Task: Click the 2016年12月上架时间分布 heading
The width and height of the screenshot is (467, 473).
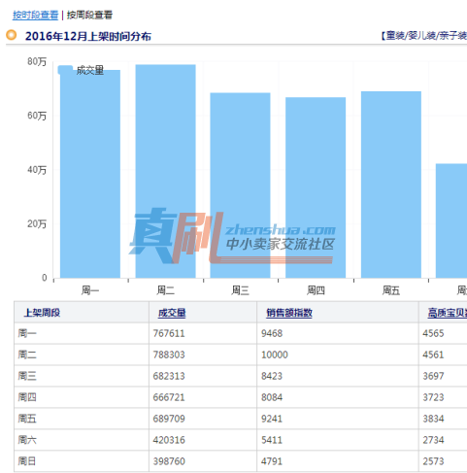Action: tap(88, 36)
